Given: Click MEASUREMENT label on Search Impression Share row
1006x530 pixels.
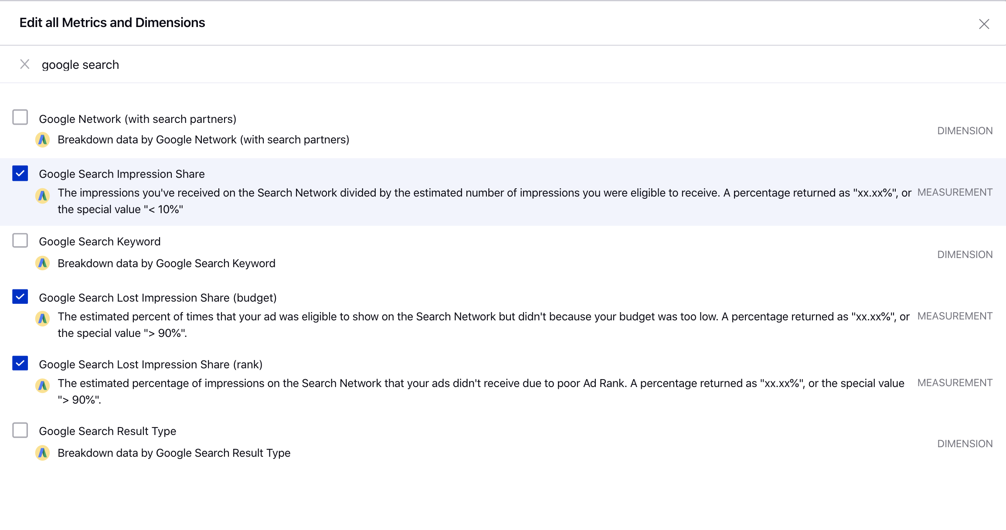Looking at the screenshot, I should [x=955, y=192].
